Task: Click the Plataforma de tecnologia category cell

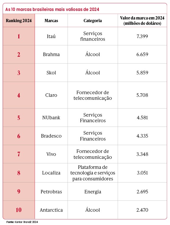Action: pos(93,173)
